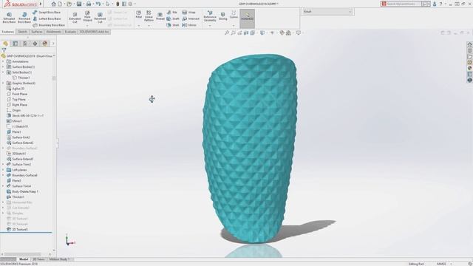
Task: Open the Reference Geometry tool
Action: click(210, 16)
